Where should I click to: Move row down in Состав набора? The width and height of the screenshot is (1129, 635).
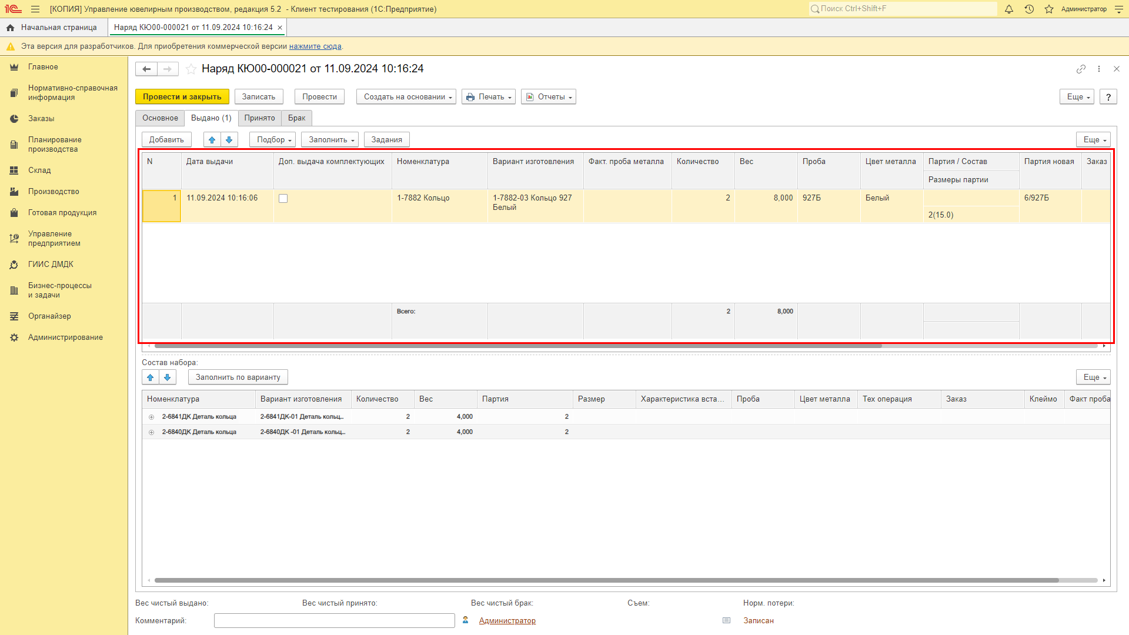168,377
